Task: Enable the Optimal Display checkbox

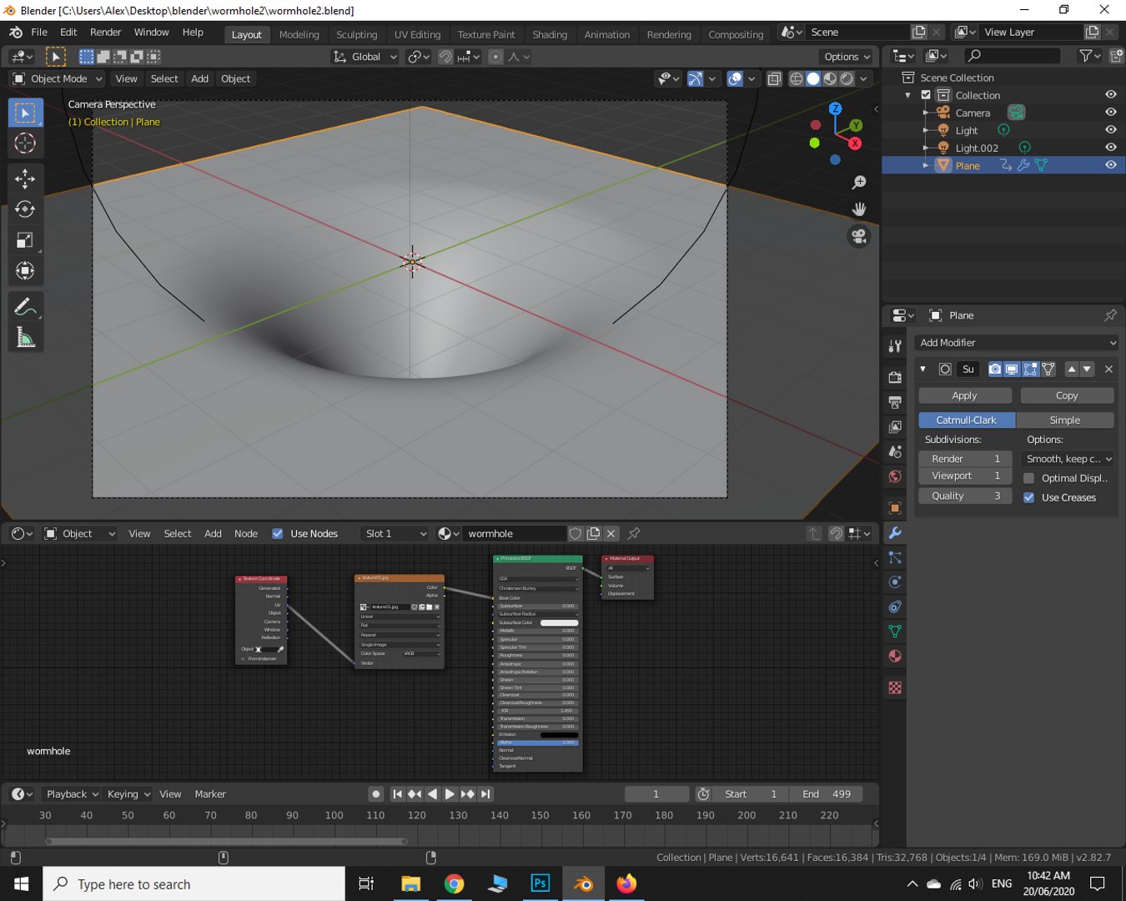Action: [1029, 478]
